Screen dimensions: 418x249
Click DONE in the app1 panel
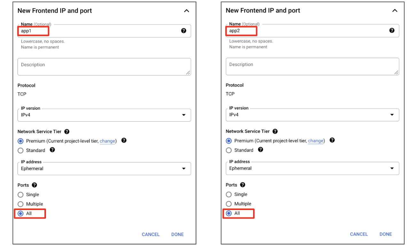click(177, 234)
